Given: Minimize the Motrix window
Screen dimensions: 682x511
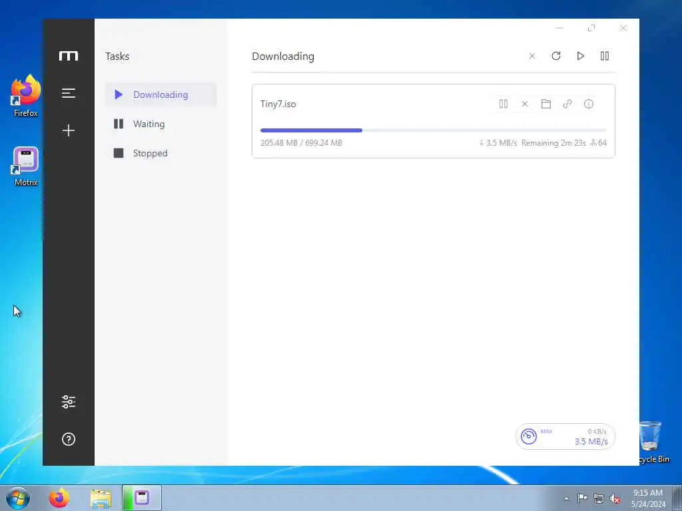Looking at the screenshot, I should [x=559, y=28].
